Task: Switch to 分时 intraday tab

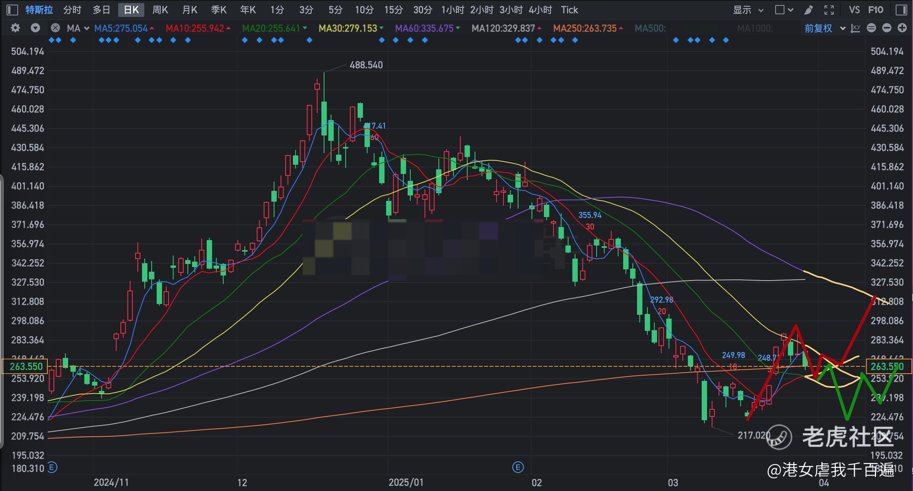Action: pos(72,10)
